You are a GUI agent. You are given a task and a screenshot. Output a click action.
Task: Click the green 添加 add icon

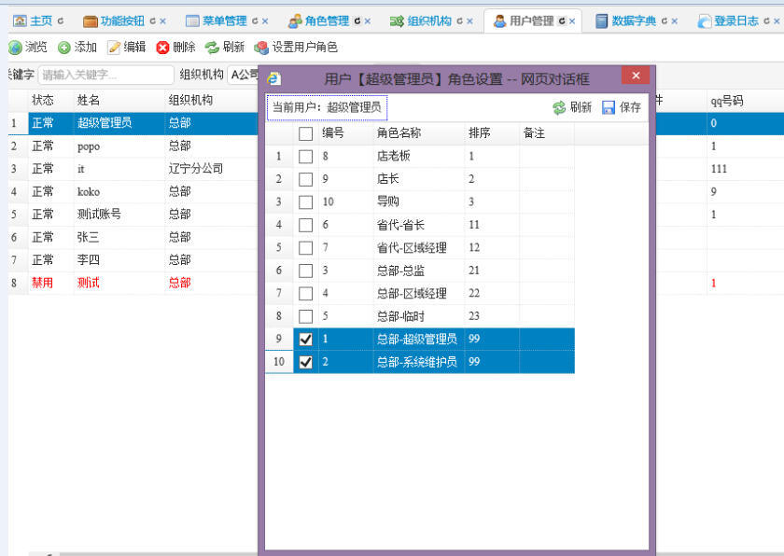(64, 48)
